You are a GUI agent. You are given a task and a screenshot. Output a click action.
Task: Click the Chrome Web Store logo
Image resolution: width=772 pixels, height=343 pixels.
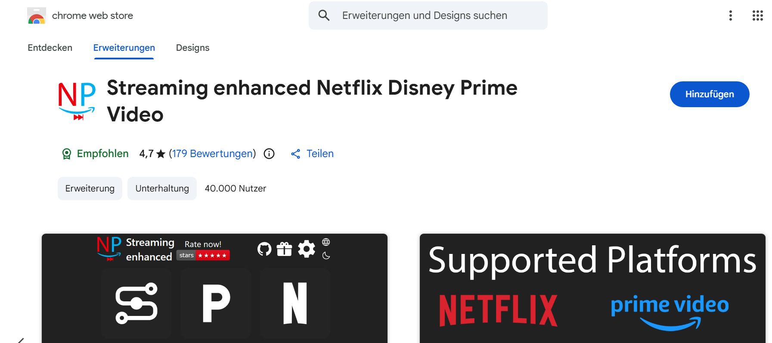click(x=37, y=16)
